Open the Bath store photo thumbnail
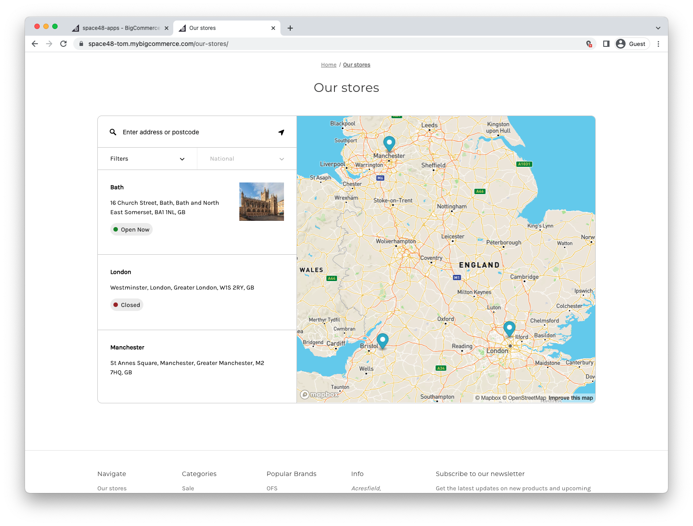 coord(262,202)
